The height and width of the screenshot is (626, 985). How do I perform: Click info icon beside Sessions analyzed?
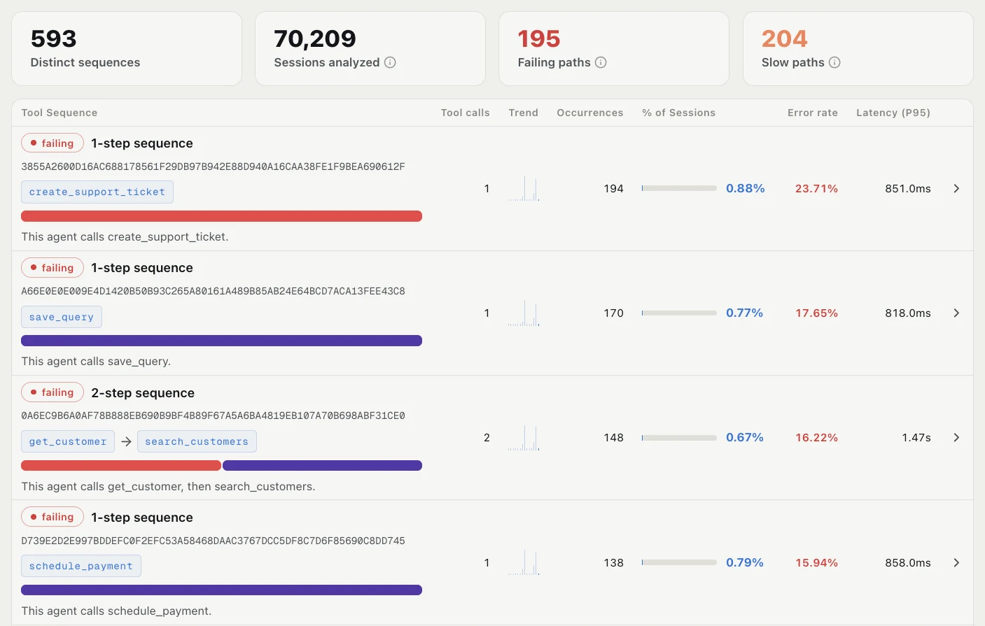[x=391, y=62]
